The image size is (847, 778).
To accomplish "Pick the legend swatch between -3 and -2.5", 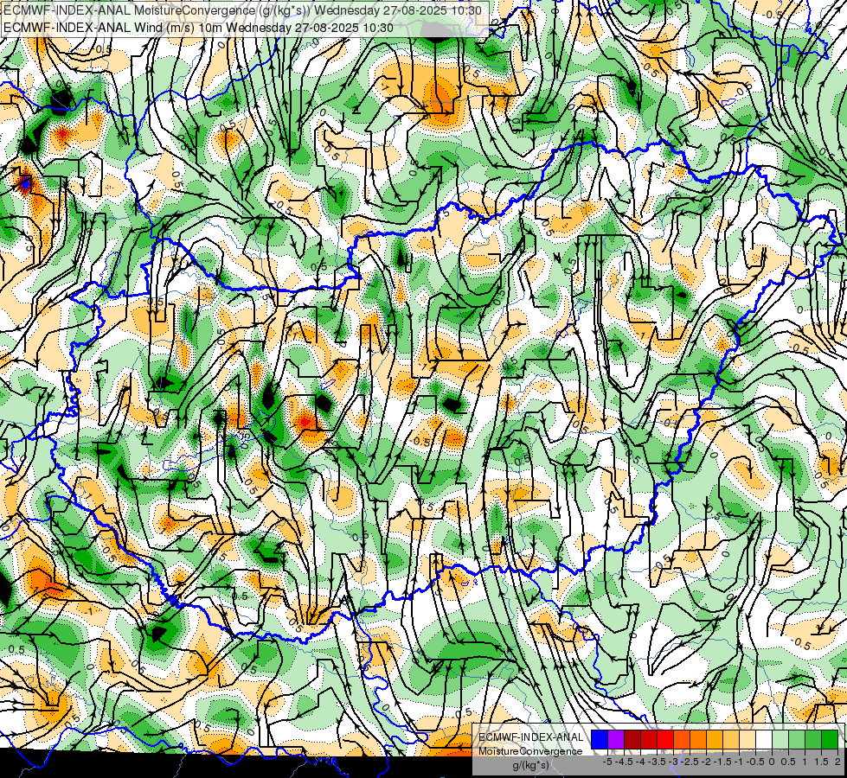I will pyautogui.click(x=682, y=739).
